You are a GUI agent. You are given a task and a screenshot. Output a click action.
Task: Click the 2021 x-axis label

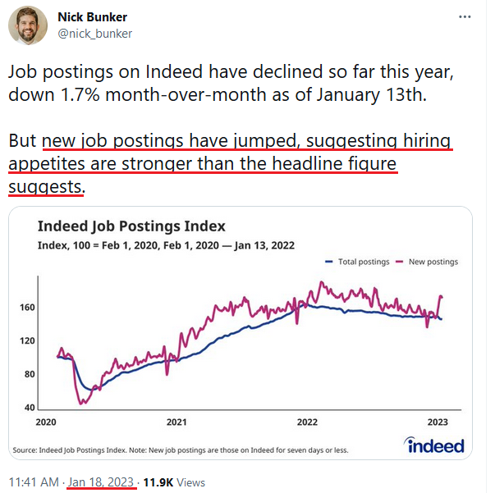pyautogui.click(x=176, y=422)
